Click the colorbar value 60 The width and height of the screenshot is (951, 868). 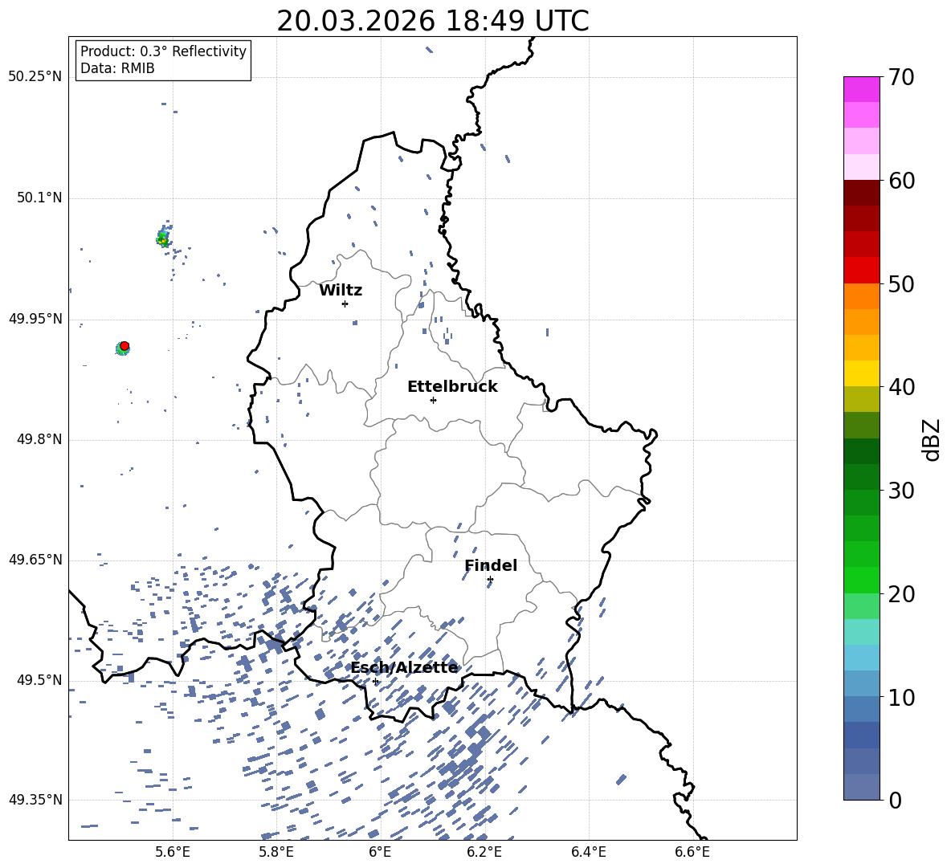pyautogui.click(x=902, y=181)
